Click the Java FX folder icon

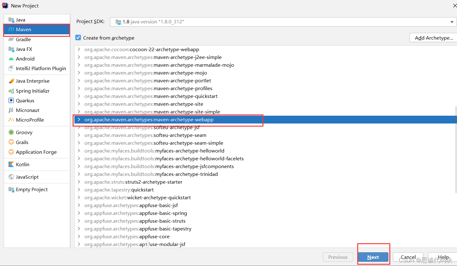11,49
